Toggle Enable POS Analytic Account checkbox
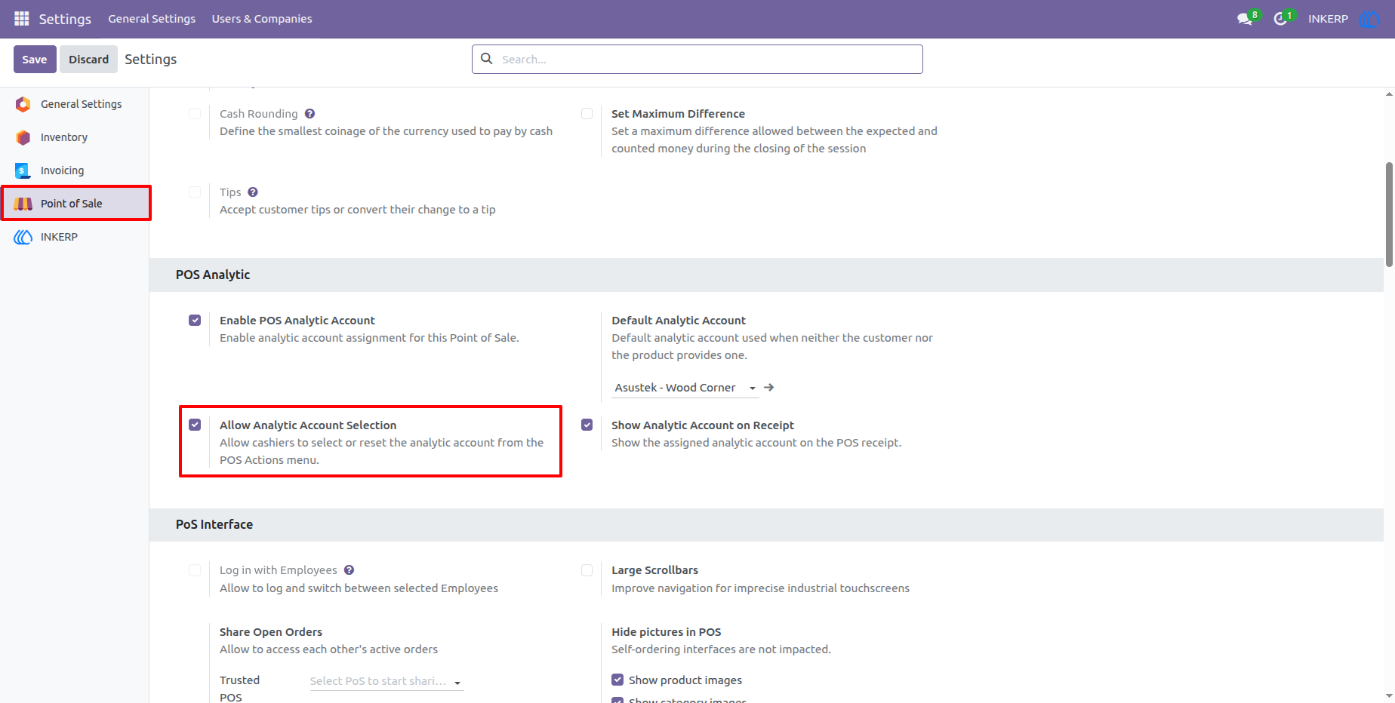 (x=195, y=321)
